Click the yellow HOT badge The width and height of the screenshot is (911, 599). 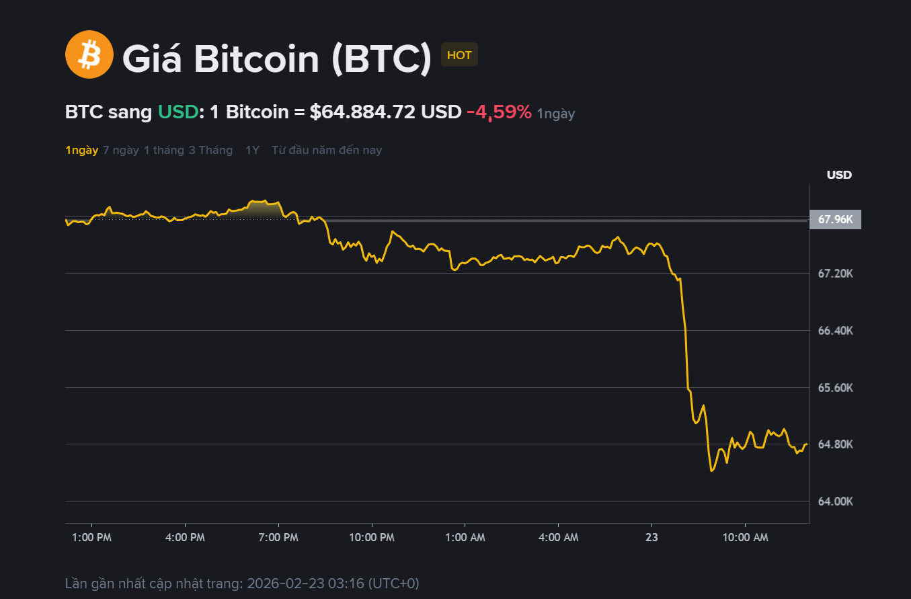459,55
